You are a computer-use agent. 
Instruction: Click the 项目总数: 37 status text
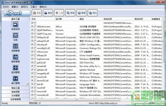click(x=35, y=103)
